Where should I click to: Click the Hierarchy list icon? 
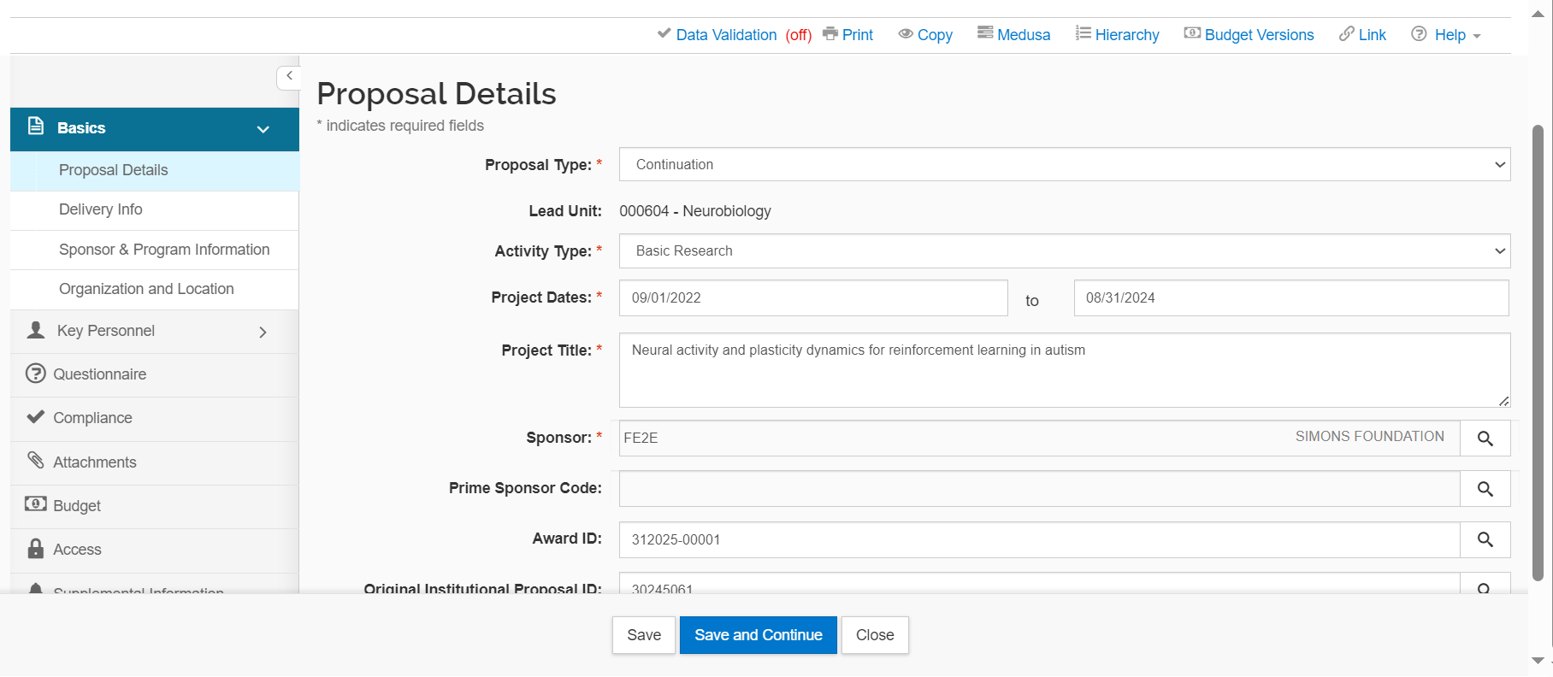click(1084, 32)
